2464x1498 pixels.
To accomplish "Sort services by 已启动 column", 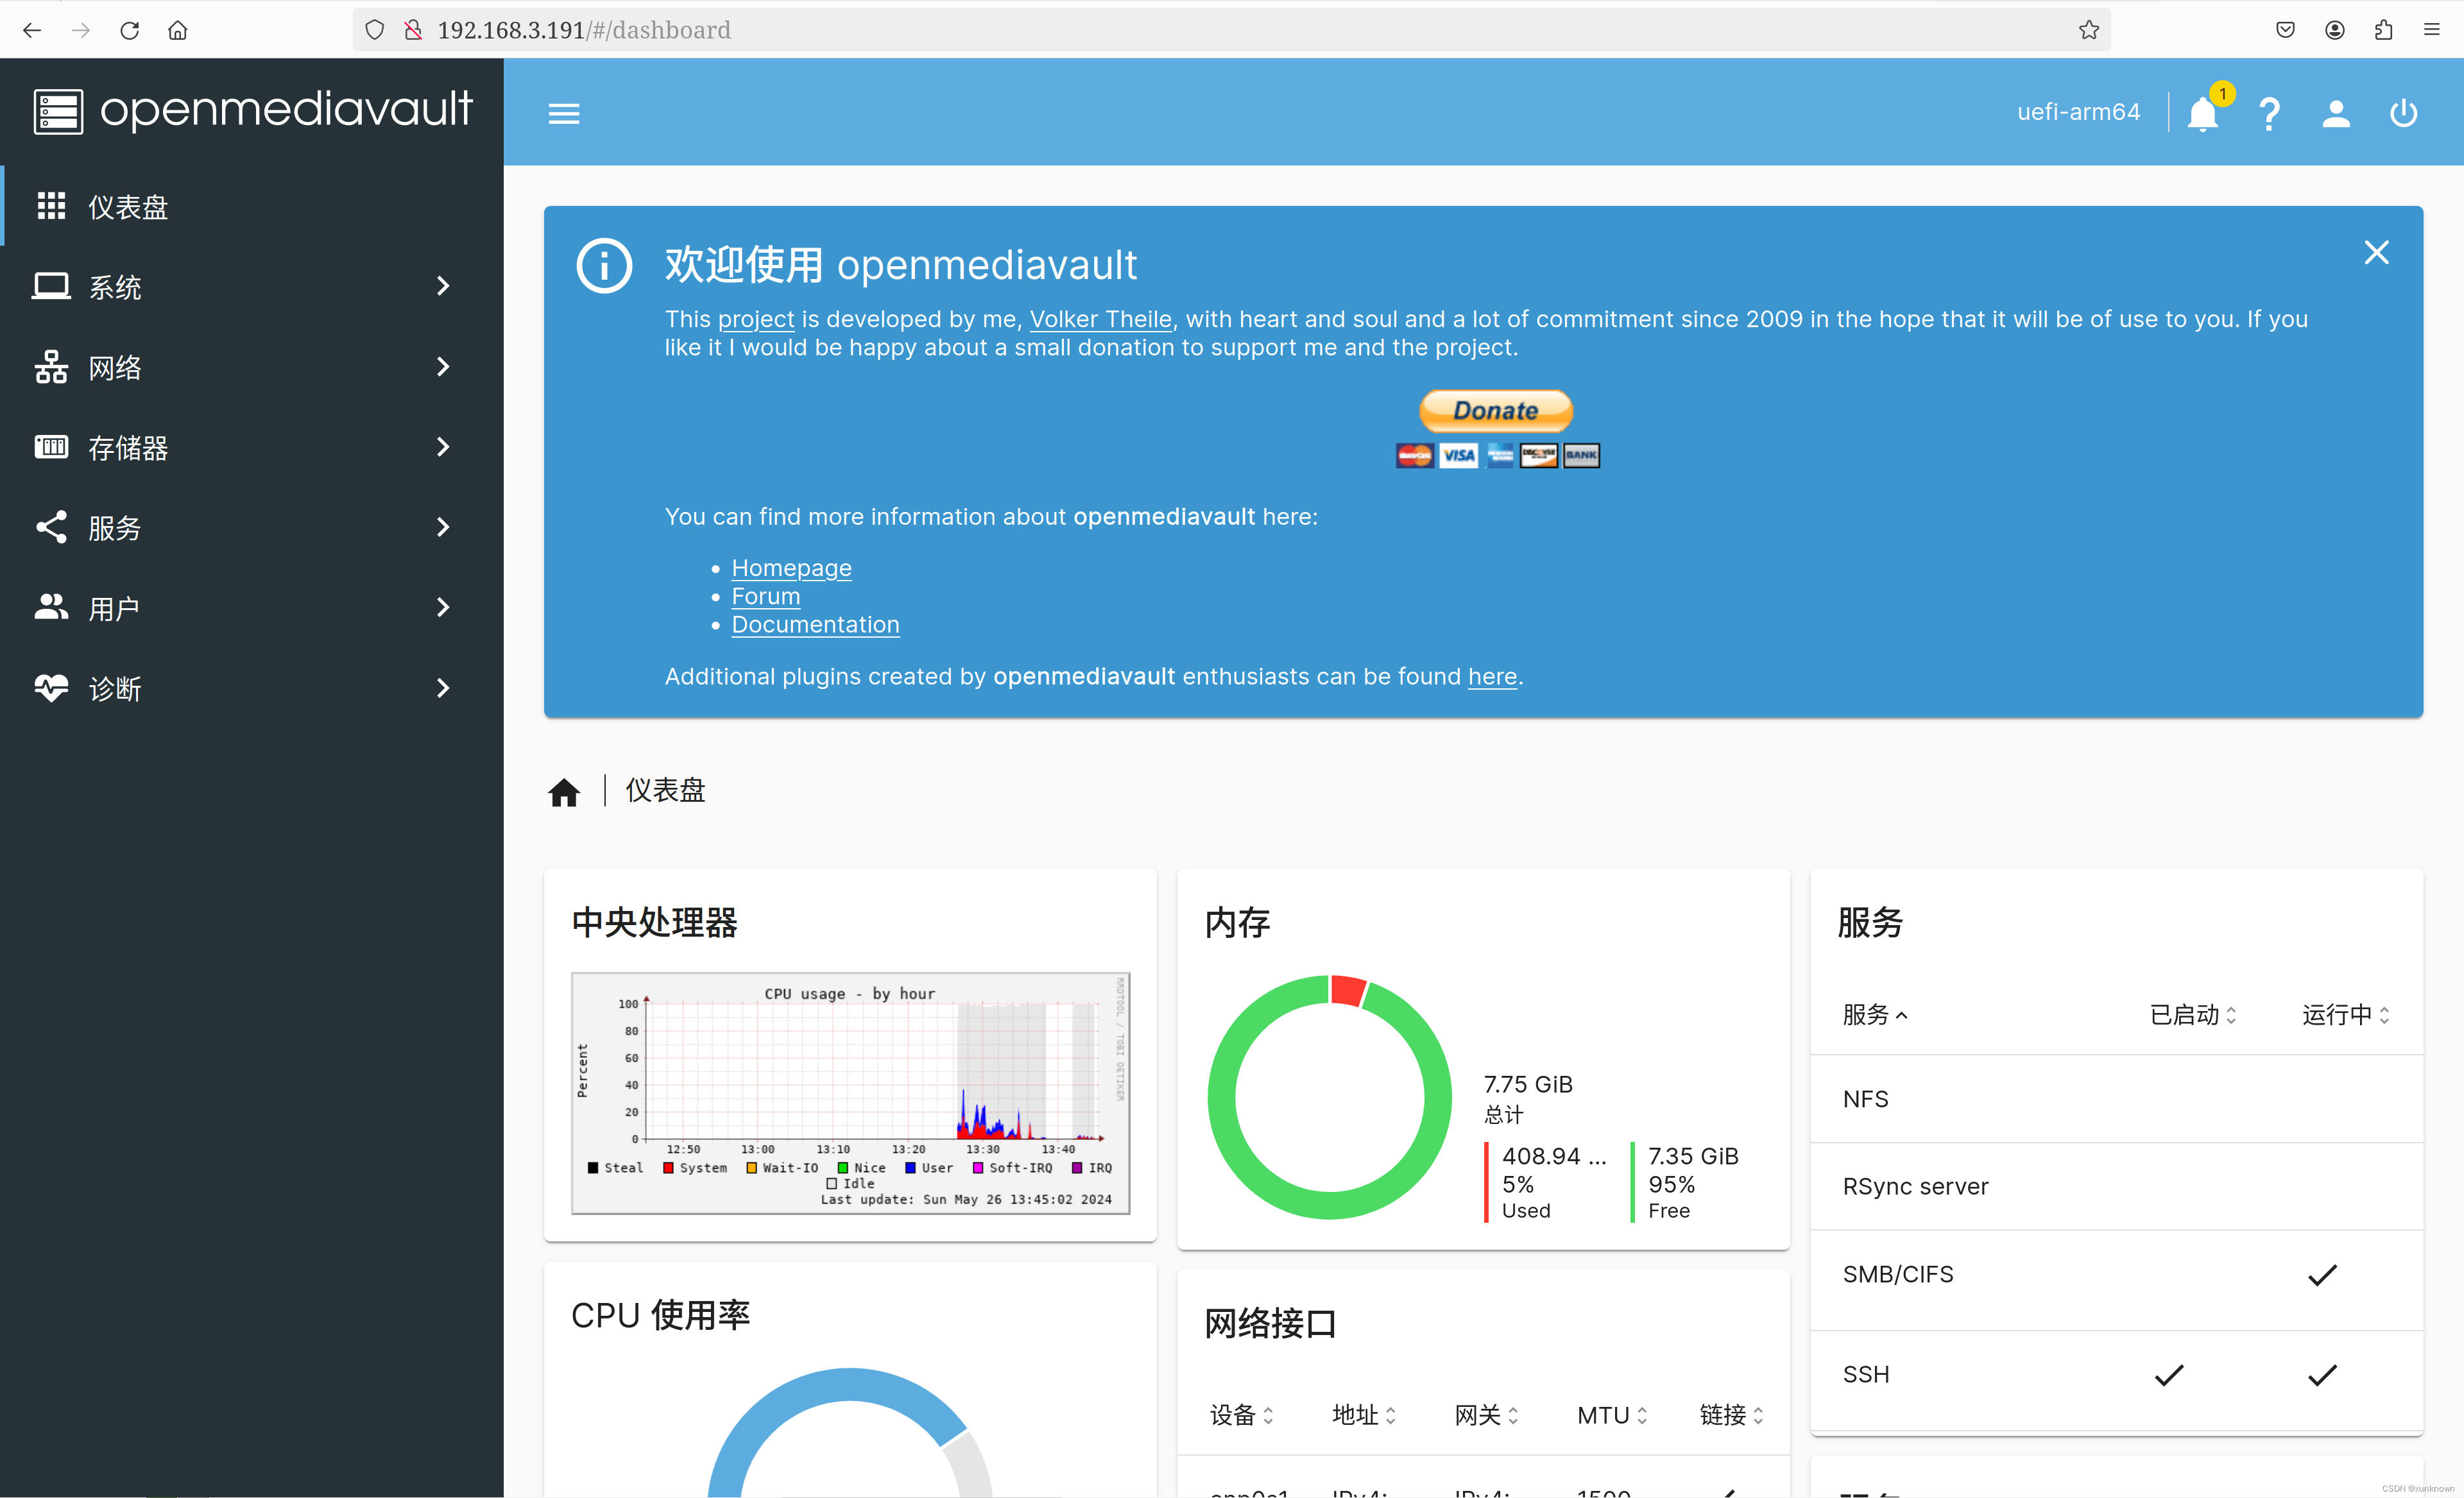I will coord(2192,1015).
